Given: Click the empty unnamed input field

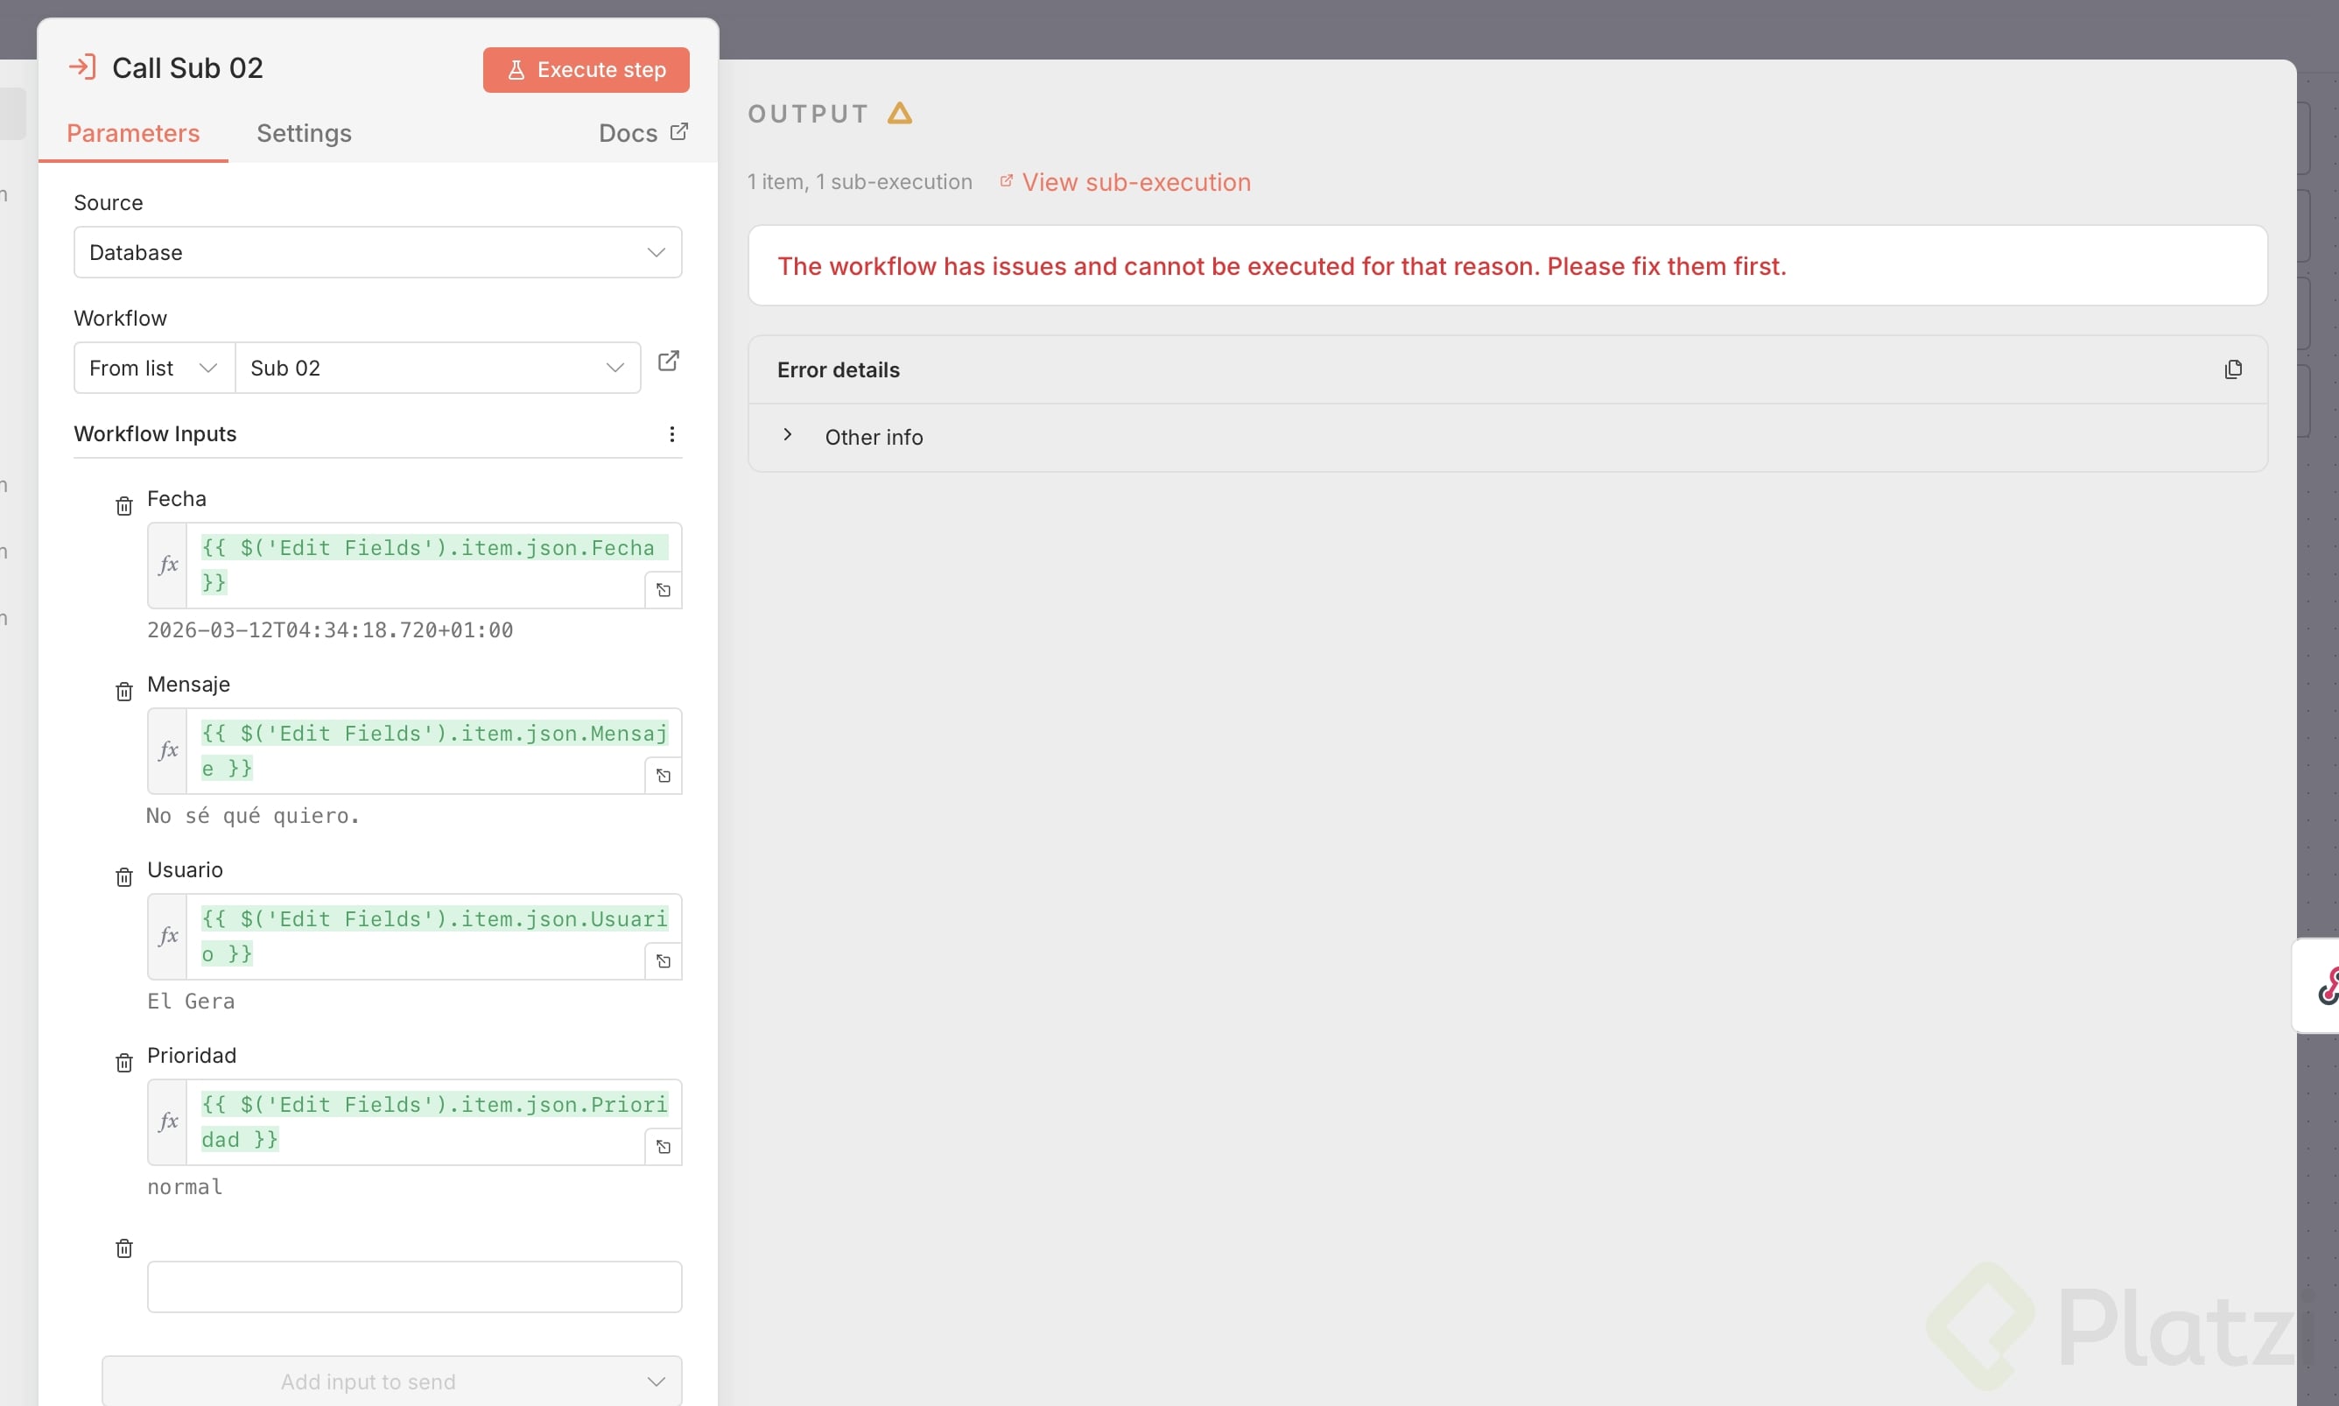Looking at the screenshot, I should pos(414,1286).
